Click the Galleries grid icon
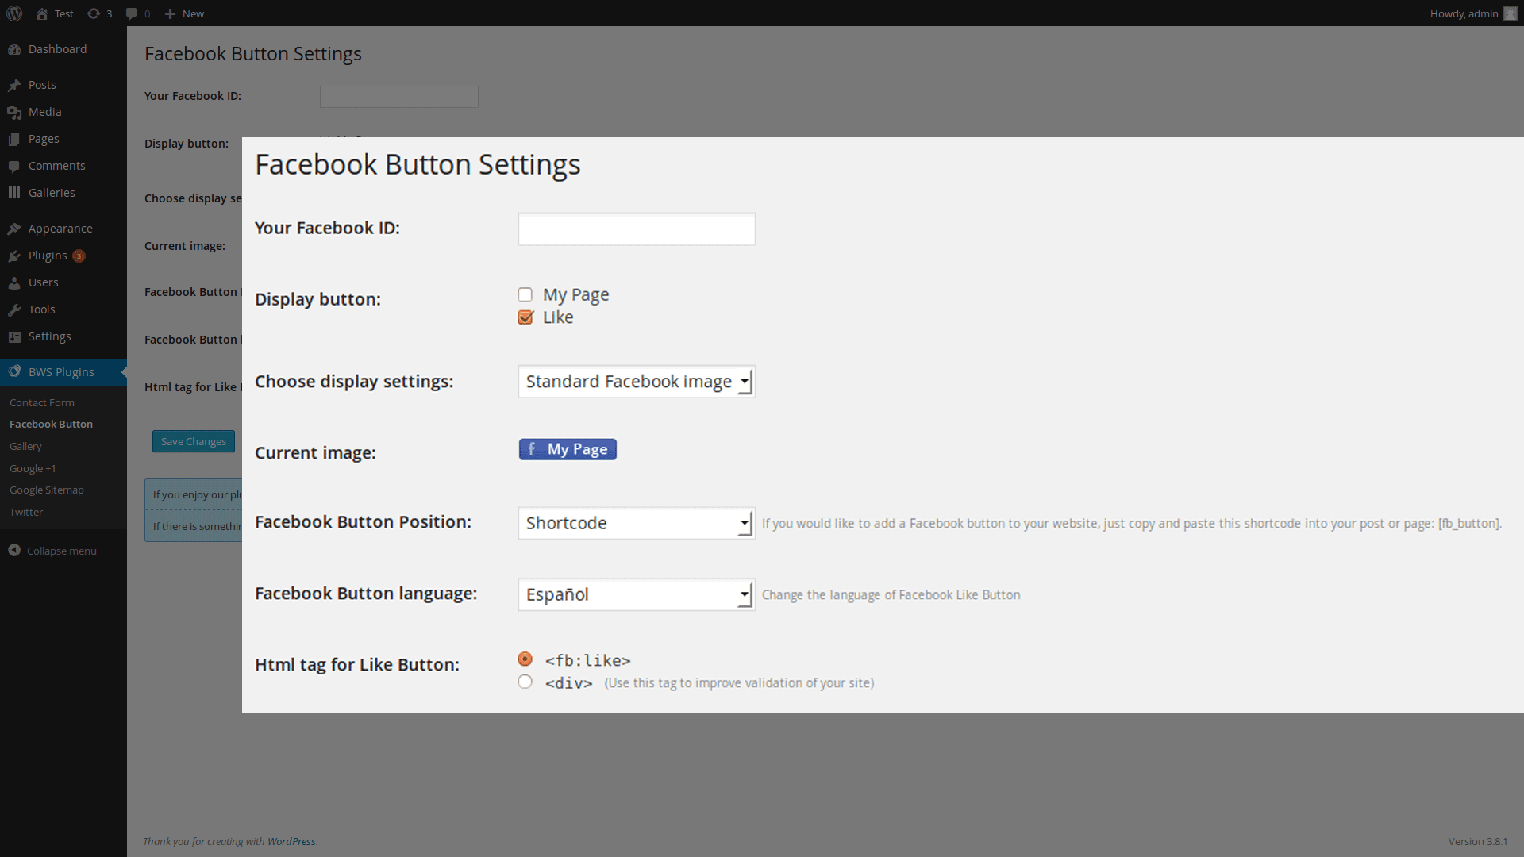The height and width of the screenshot is (857, 1524). click(14, 193)
